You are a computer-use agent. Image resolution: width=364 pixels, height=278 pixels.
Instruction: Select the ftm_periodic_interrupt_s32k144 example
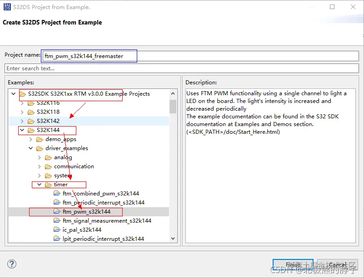coord(104,202)
